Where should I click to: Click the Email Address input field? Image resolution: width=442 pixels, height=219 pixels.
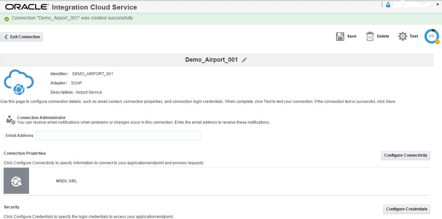coord(118,135)
